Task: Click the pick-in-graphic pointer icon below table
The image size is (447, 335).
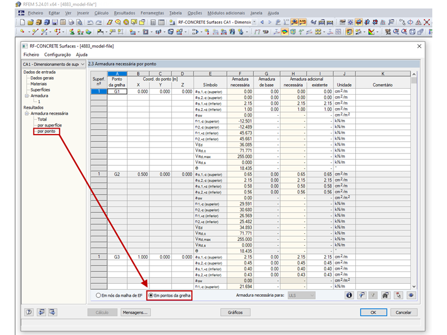Action: (x=398, y=295)
